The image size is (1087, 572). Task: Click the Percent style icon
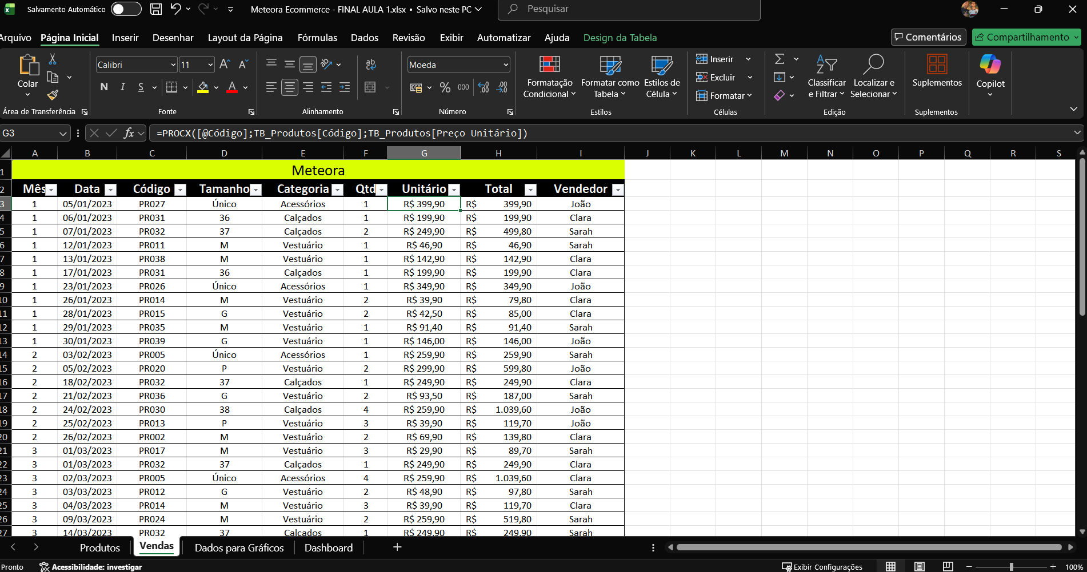pyautogui.click(x=445, y=87)
